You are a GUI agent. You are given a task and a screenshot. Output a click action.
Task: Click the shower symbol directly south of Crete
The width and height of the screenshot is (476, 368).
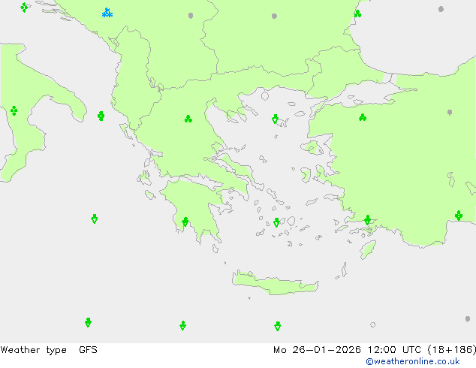(x=278, y=326)
